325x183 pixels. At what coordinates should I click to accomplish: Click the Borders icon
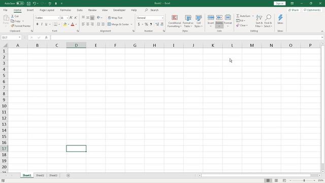pos(55,24)
